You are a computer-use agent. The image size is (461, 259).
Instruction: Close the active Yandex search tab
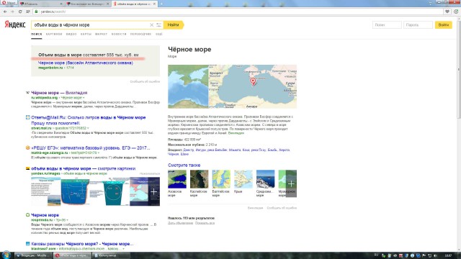pyautogui.click(x=154, y=4)
